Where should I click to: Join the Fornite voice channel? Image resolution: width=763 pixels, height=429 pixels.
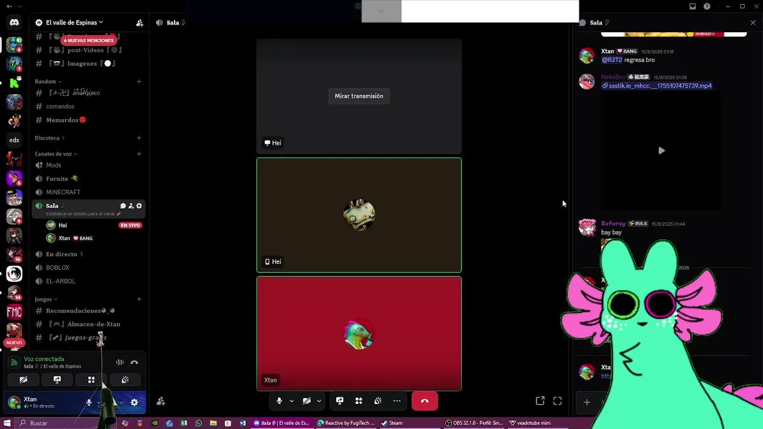tap(88, 178)
